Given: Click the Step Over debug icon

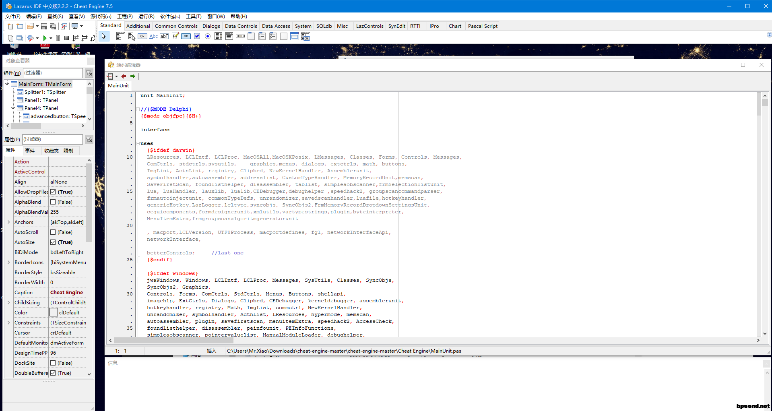Looking at the screenshot, I should tap(85, 38).
